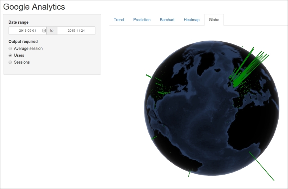Choose the Users radio button
The image size is (288, 189).
pos(10,55)
